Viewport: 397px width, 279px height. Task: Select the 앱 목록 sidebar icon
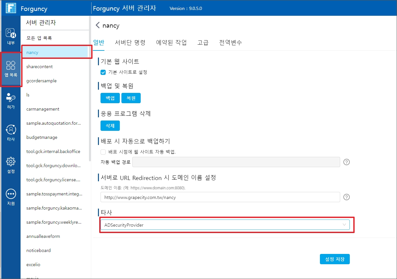[x=11, y=68]
